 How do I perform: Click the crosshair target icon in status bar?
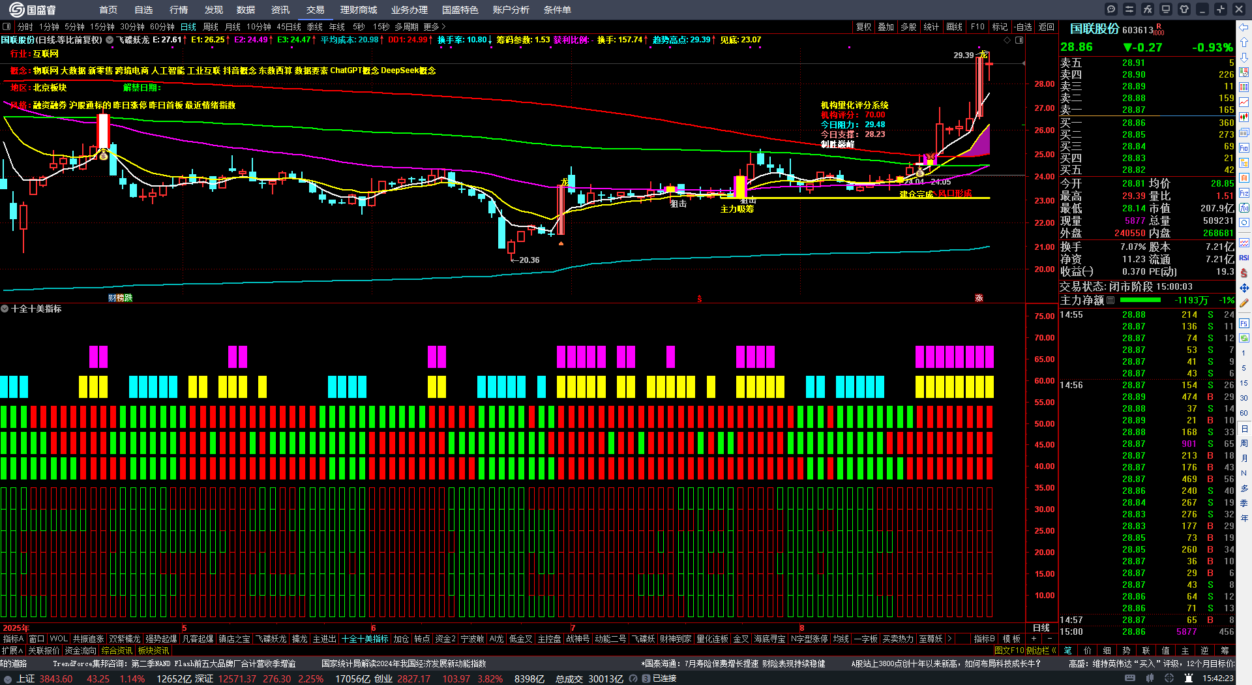[1169, 678]
